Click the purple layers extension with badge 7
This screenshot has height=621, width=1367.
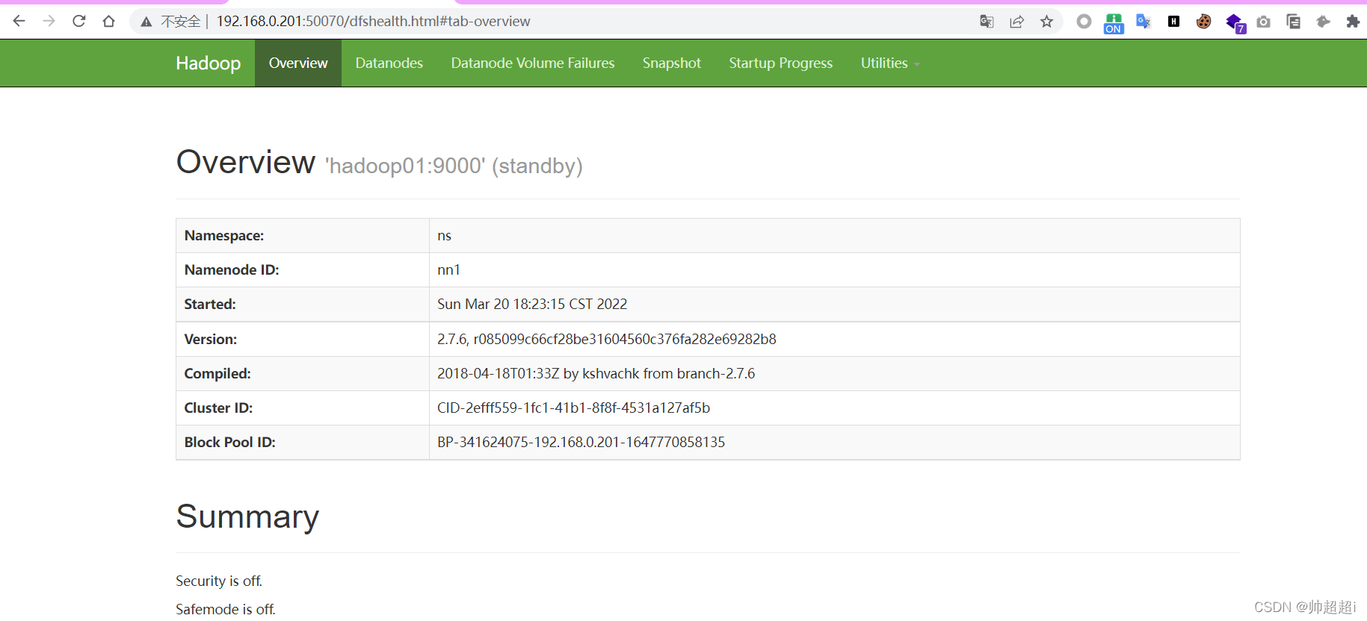(1235, 23)
